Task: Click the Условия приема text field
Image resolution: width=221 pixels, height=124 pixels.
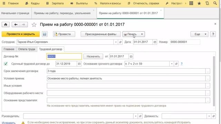Action: pyautogui.click(x=126, y=79)
